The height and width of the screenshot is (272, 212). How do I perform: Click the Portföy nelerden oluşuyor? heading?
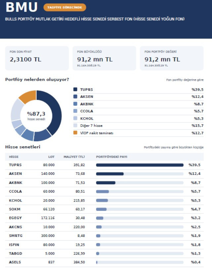click(37, 80)
